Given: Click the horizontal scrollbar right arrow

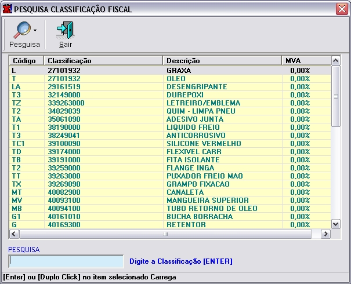Looking at the screenshot, I should tap(325, 234).
